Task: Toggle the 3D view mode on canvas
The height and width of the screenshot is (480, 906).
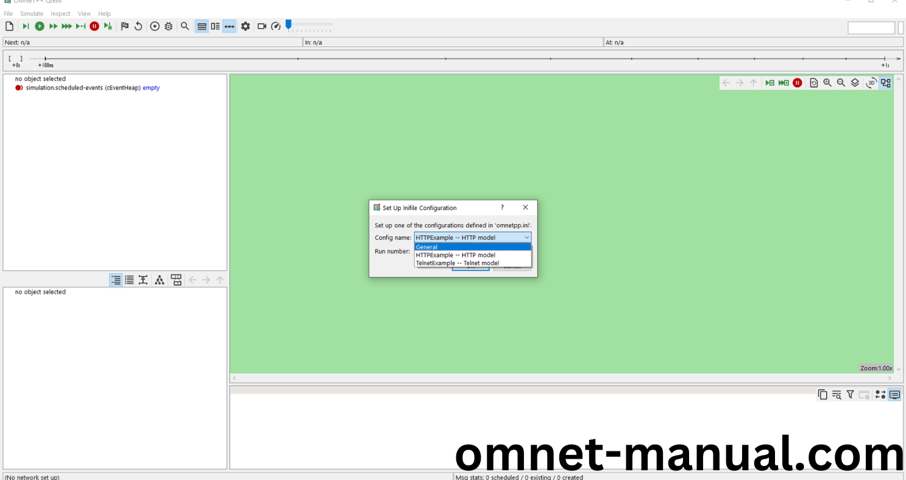Action: pyautogui.click(x=871, y=83)
